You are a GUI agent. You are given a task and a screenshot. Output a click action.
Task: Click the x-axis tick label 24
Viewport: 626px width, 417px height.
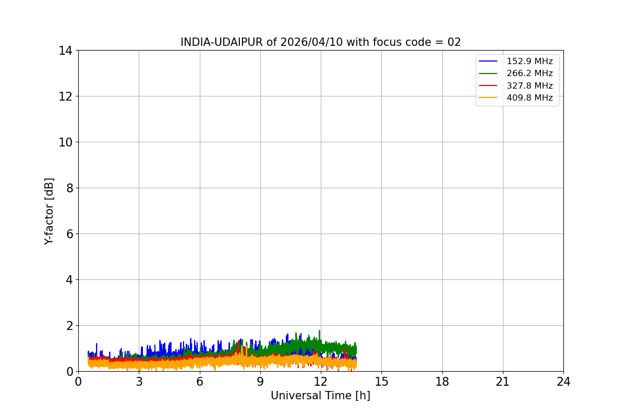tap(563, 382)
